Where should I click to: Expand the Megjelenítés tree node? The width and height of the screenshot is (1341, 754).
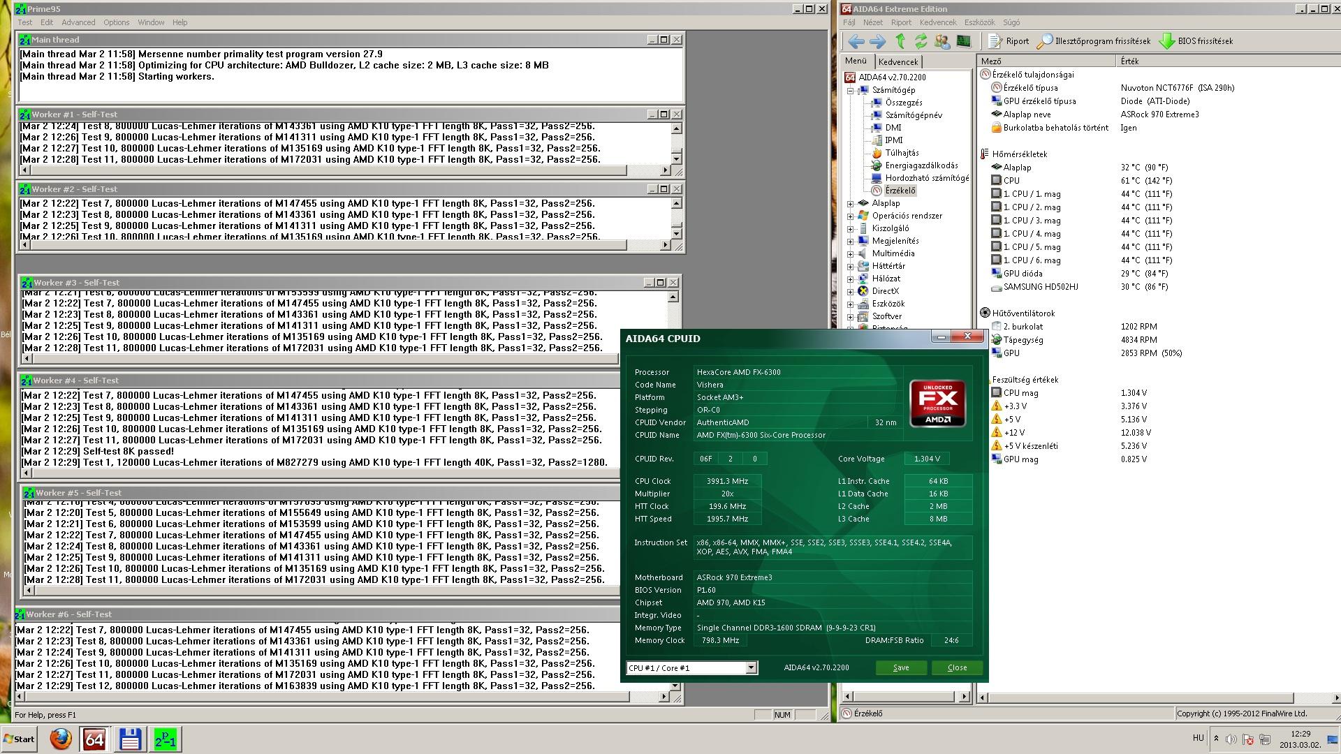851,241
